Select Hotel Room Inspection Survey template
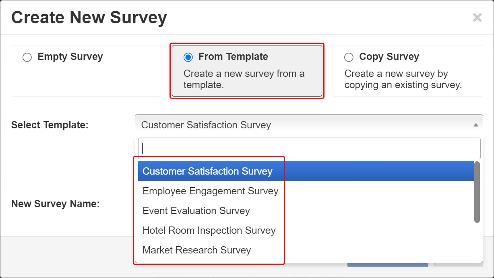 click(209, 231)
